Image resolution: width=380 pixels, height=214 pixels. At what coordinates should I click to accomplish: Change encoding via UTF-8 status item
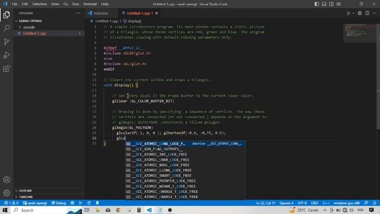(x=302, y=203)
